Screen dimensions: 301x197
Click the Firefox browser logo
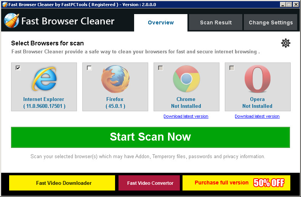tap(115, 79)
